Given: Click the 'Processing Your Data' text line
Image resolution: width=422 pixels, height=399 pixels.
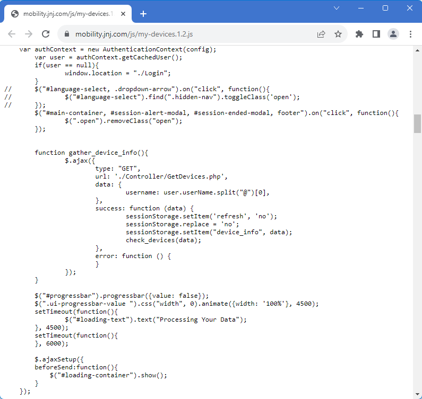Looking at the screenshot, I should [156, 320].
